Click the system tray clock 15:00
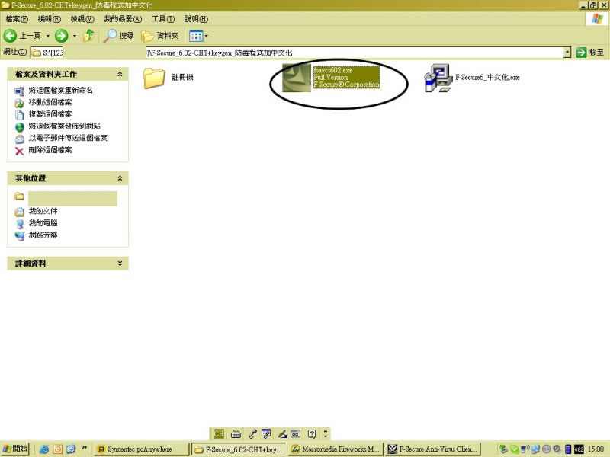 596,449
